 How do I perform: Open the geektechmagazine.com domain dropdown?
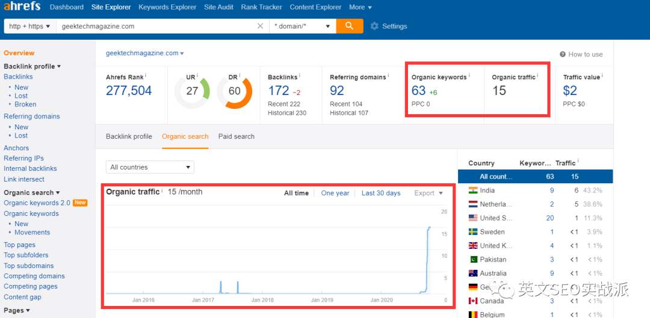pos(145,53)
